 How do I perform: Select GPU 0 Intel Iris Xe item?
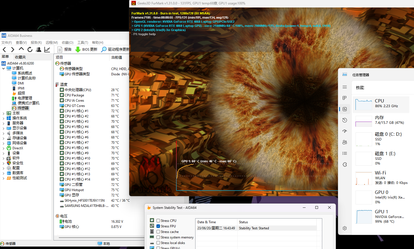pyautogui.click(x=381, y=197)
